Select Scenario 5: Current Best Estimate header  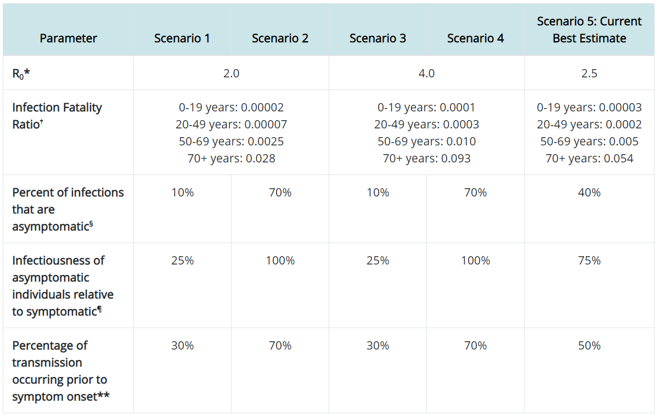[x=589, y=30]
